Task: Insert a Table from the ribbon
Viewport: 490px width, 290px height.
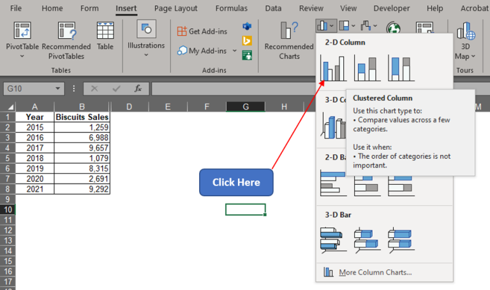Action: [x=105, y=36]
